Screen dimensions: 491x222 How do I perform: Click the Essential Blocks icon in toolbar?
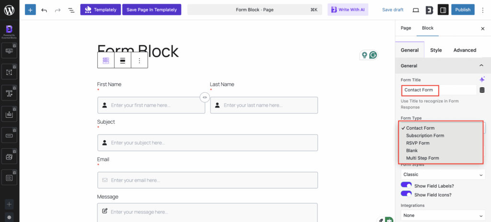[x=429, y=10]
